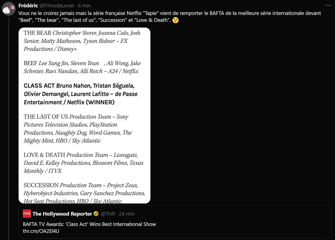The width and height of the screenshot is (335, 240).
Task: Follow the thr.cm/OA2El4U link
Action: pos(41,231)
